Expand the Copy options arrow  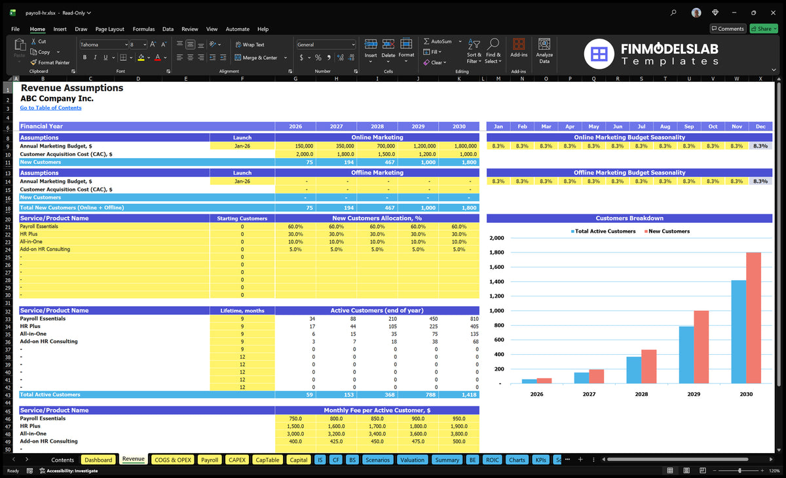click(x=58, y=52)
